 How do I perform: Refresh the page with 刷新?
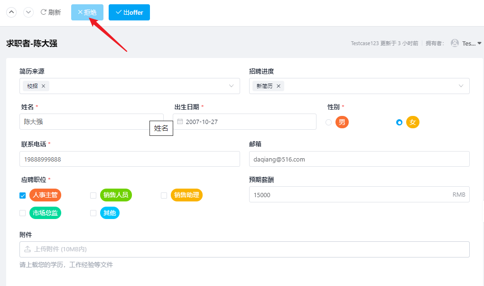pos(51,12)
